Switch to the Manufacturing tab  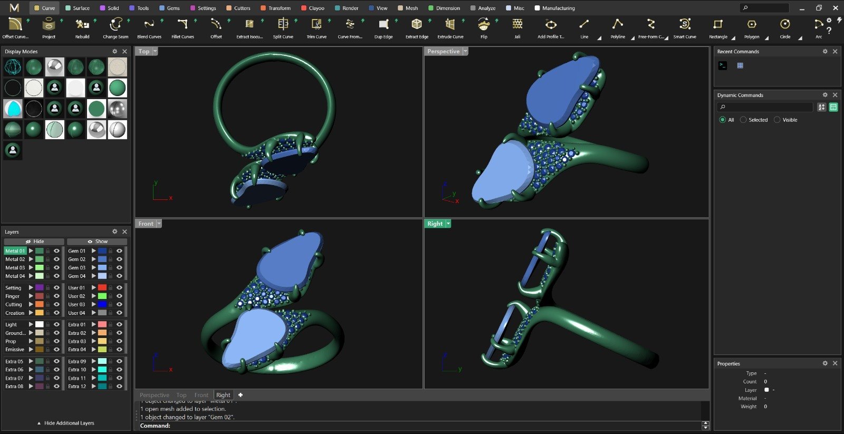point(554,8)
